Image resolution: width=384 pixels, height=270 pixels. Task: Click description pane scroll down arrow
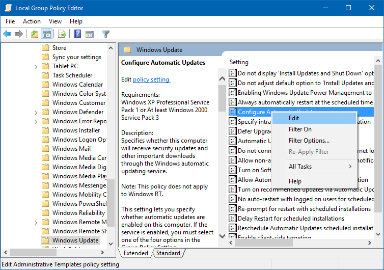click(x=222, y=236)
